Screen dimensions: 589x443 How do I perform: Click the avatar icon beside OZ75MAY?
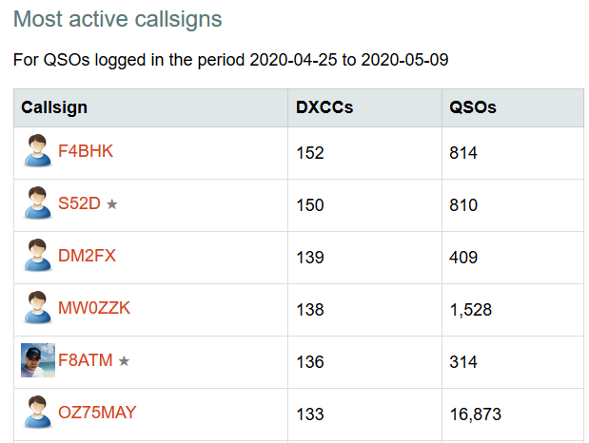pos(37,413)
